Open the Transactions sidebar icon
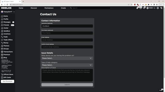Screen dimensions: 165x92 2,52
